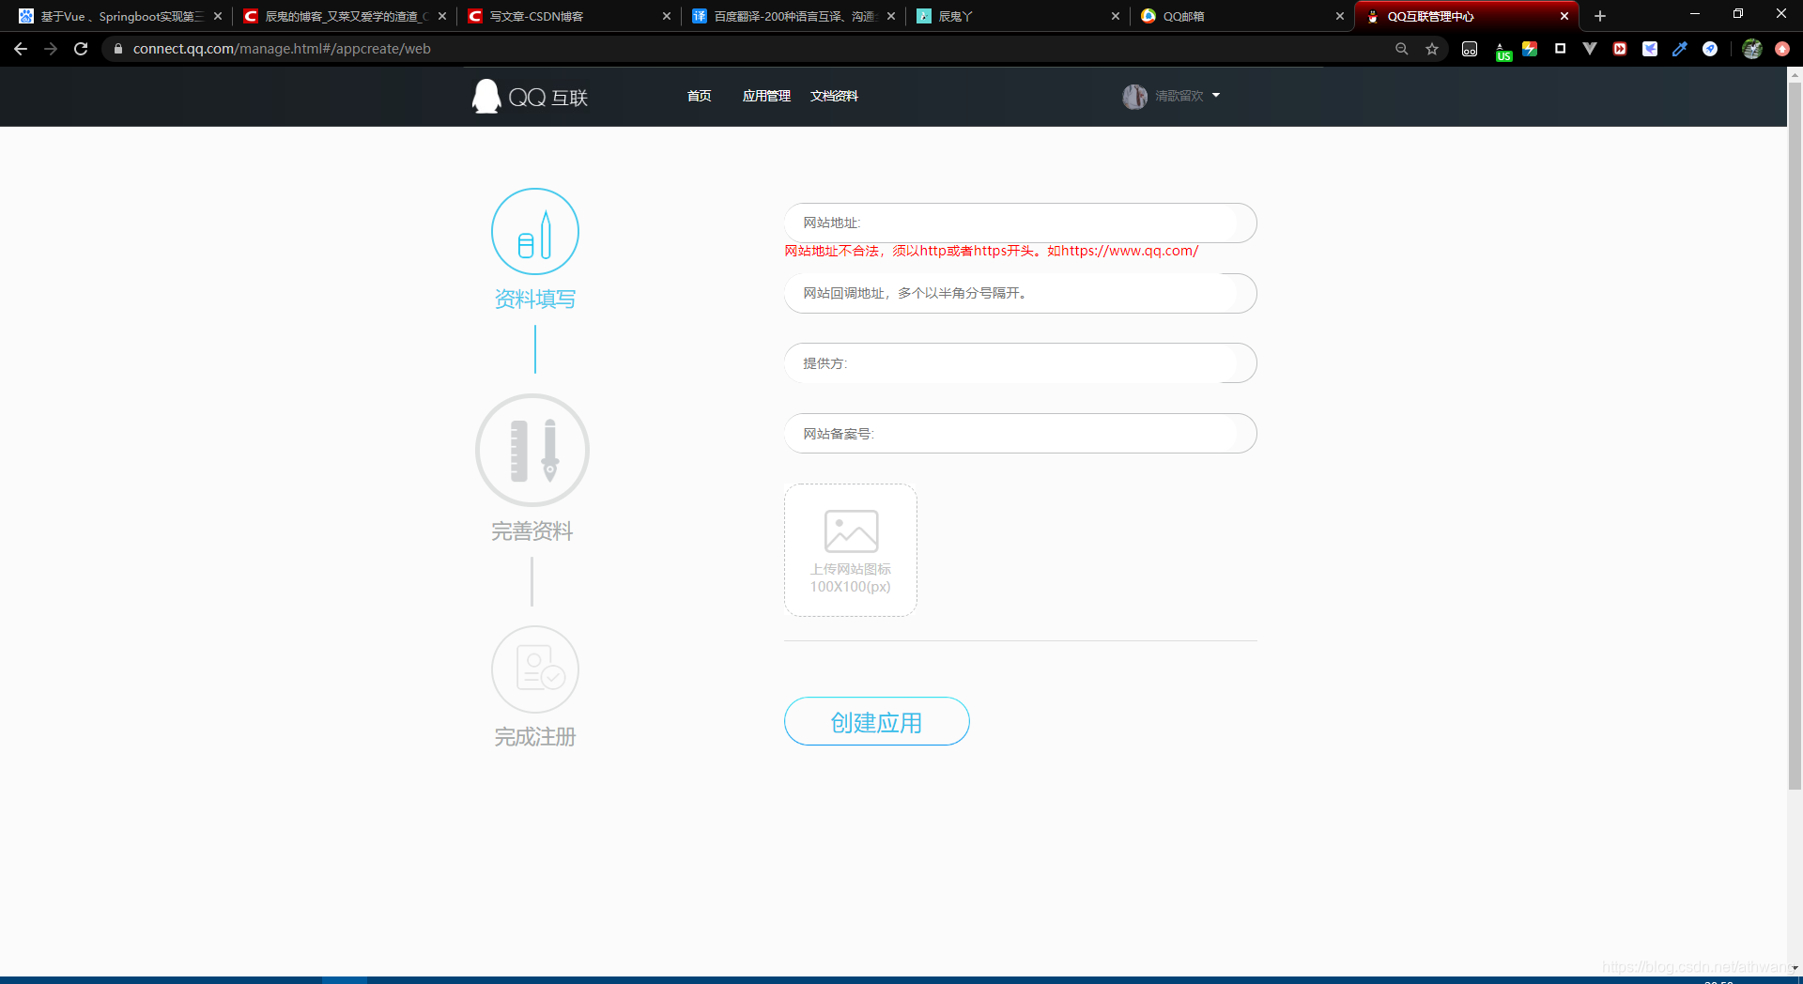The width and height of the screenshot is (1803, 984).
Task: Bookmark this page with the star icon
Action: pyautogui.click(x=1432, y=49)
